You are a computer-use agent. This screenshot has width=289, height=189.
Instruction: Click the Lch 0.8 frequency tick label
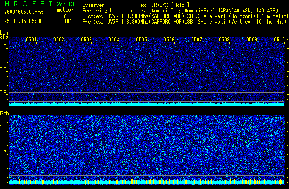[4, 93]
